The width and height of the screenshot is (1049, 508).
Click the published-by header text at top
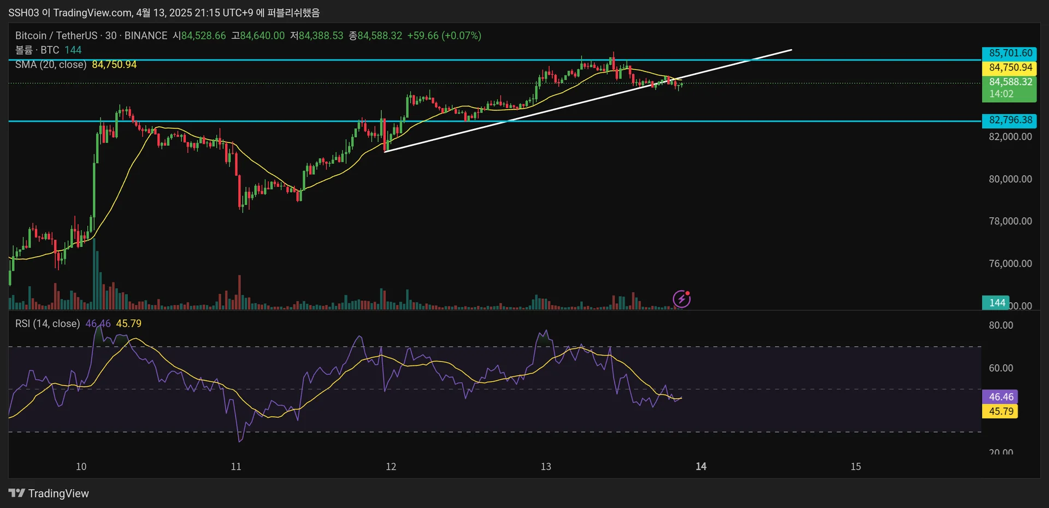(164, 12)
